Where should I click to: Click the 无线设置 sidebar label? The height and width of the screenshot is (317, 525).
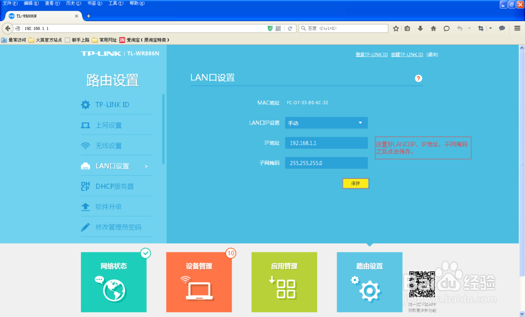[109, 146]
